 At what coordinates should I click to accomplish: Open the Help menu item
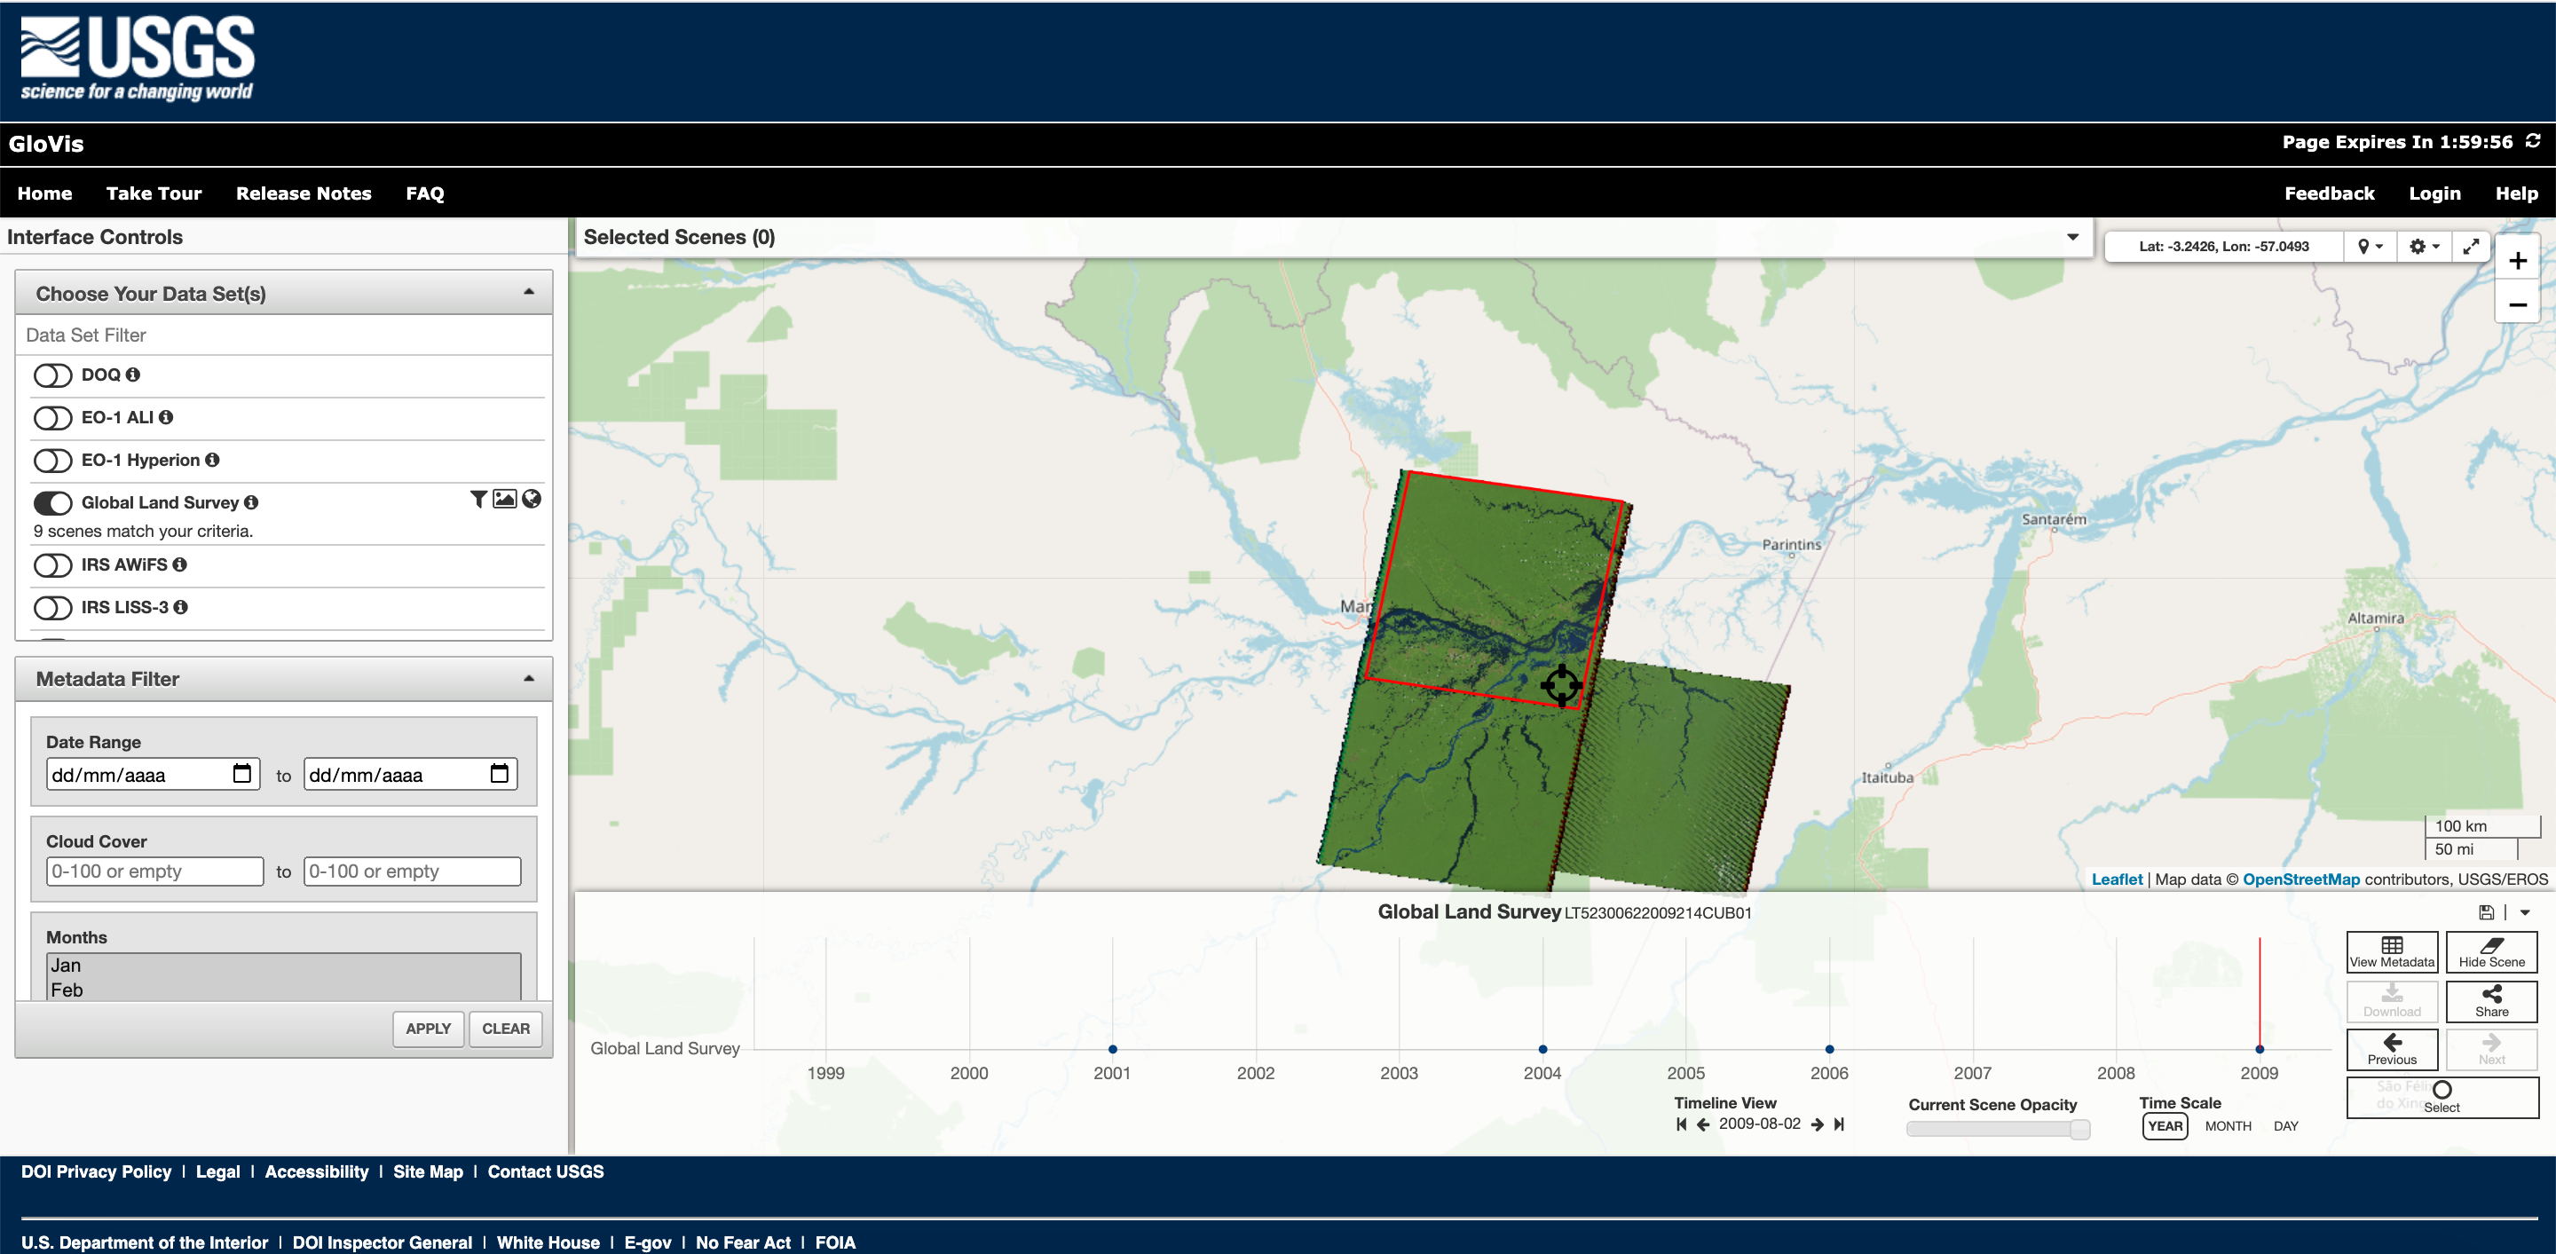pyautogui.click(x=2517, y=193)
